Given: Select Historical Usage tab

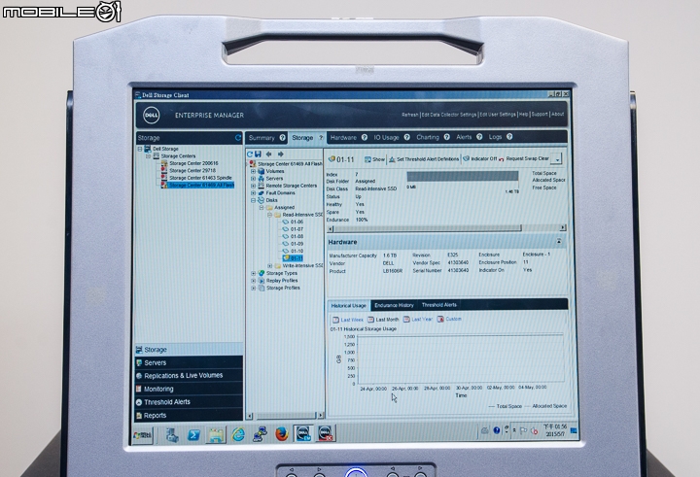Looking at the screenshot, I should pos(349,306).
